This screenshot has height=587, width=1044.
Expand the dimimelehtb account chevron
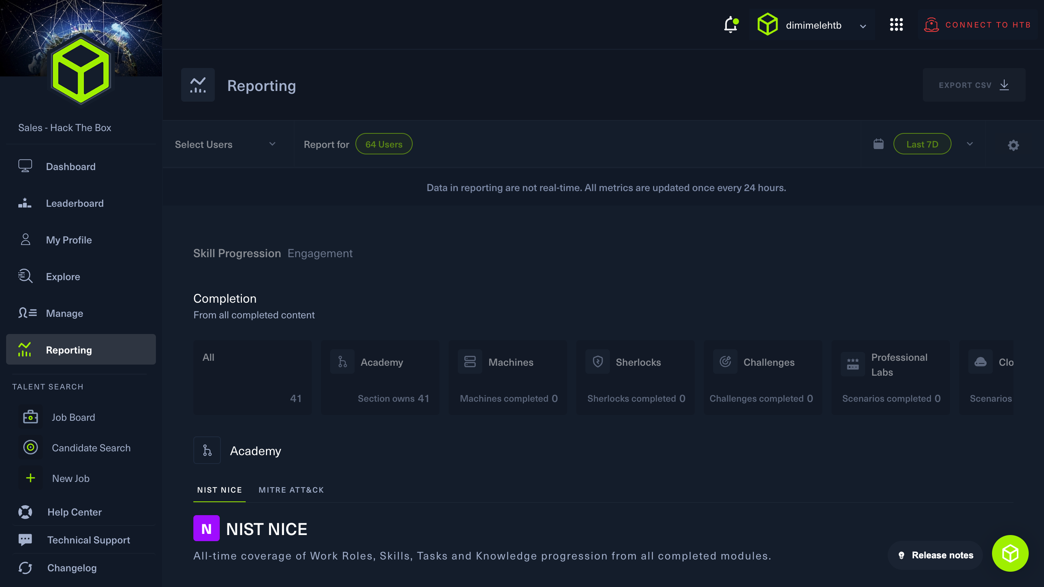point(863,26)
